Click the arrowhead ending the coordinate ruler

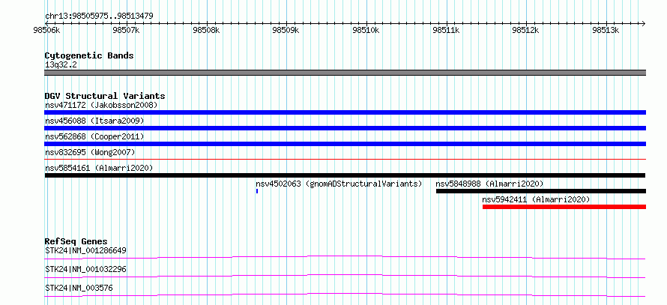coord(643,23)
